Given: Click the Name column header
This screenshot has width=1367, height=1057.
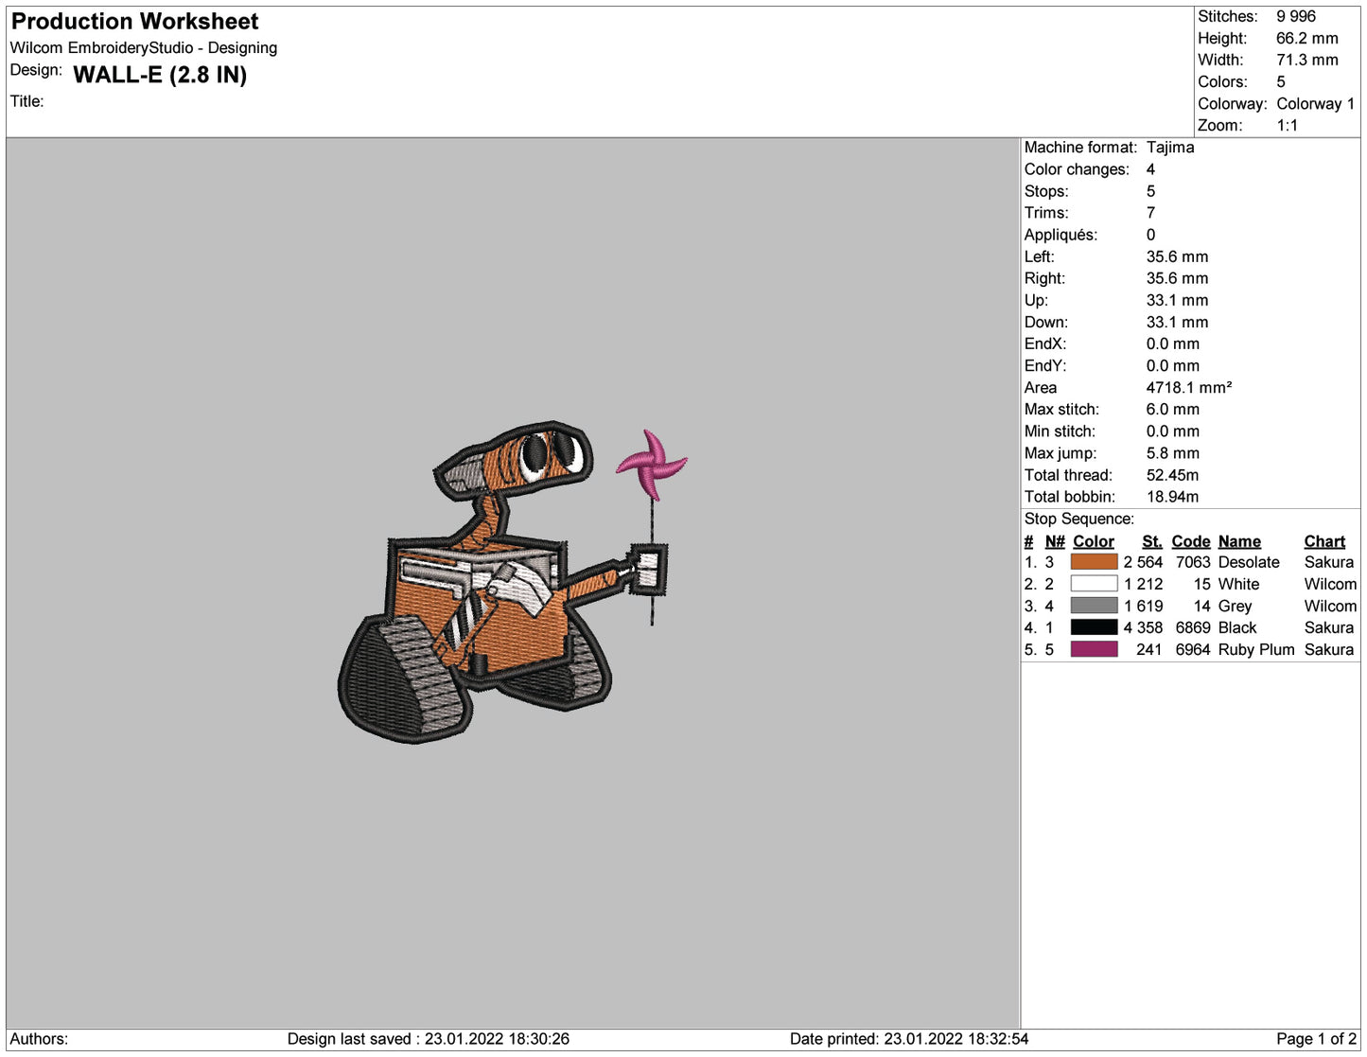Looking at the screenshot, I should click(1239, 541).
